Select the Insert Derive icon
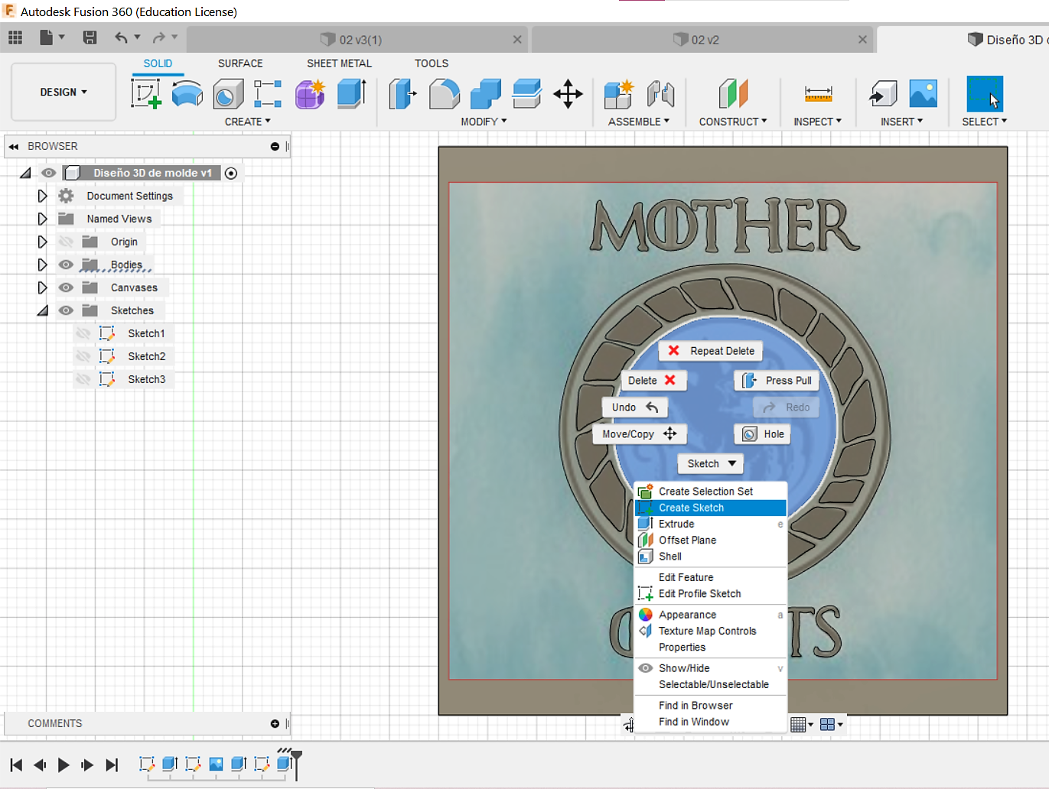Screen dimensions: 1049x789 point(883,94)
